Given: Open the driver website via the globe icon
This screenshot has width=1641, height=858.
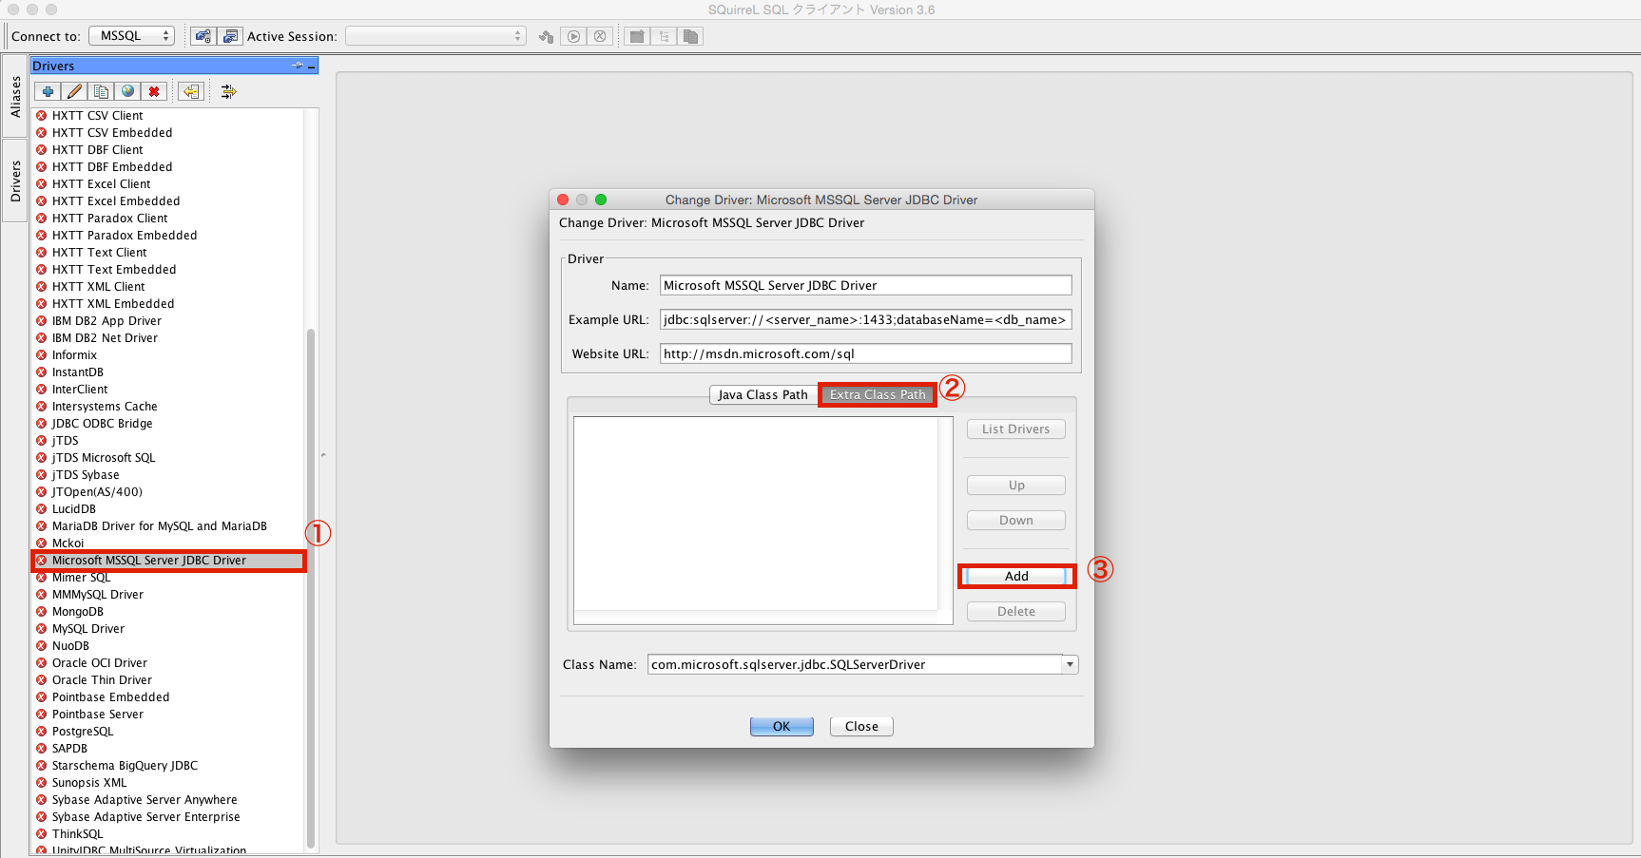Looking at the screenshot, I should coord(127,91).
